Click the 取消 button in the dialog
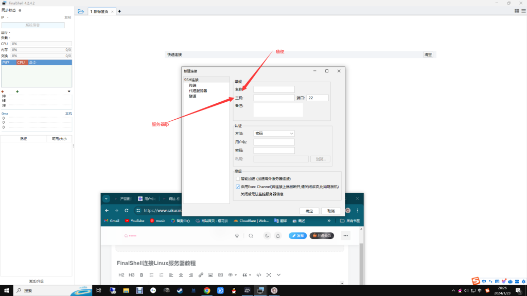 [330, 211]
